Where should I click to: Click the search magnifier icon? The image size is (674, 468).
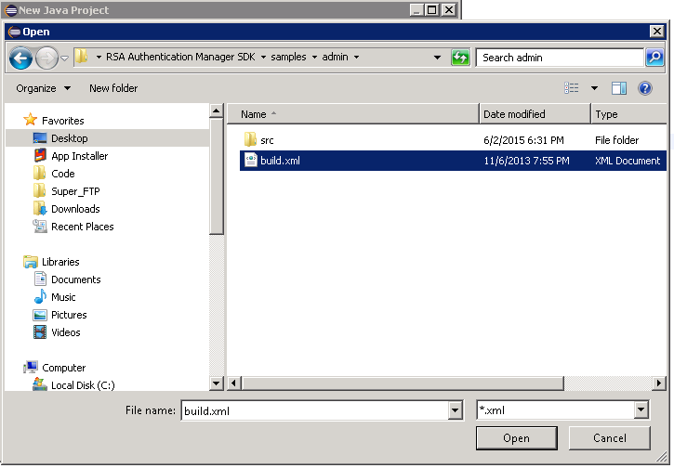[x=654, y=58]
